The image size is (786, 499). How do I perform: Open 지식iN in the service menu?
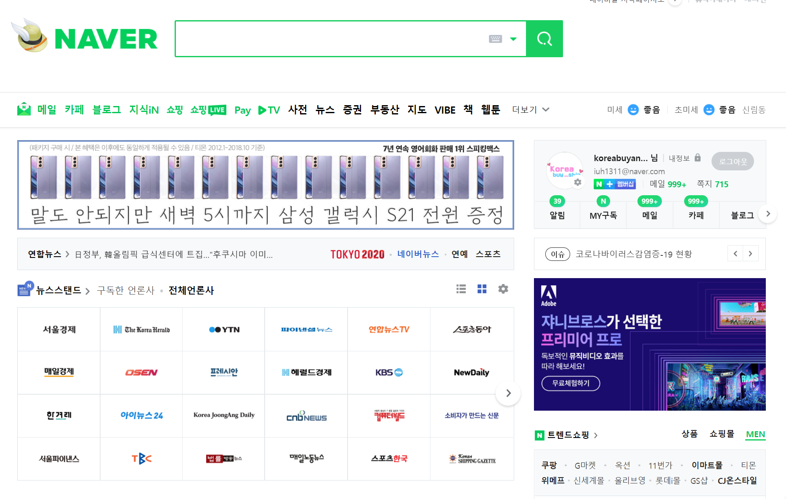[x=144, y=110]
